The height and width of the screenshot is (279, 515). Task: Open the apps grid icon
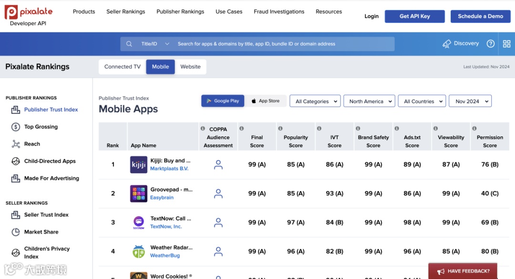click(507, 44)
